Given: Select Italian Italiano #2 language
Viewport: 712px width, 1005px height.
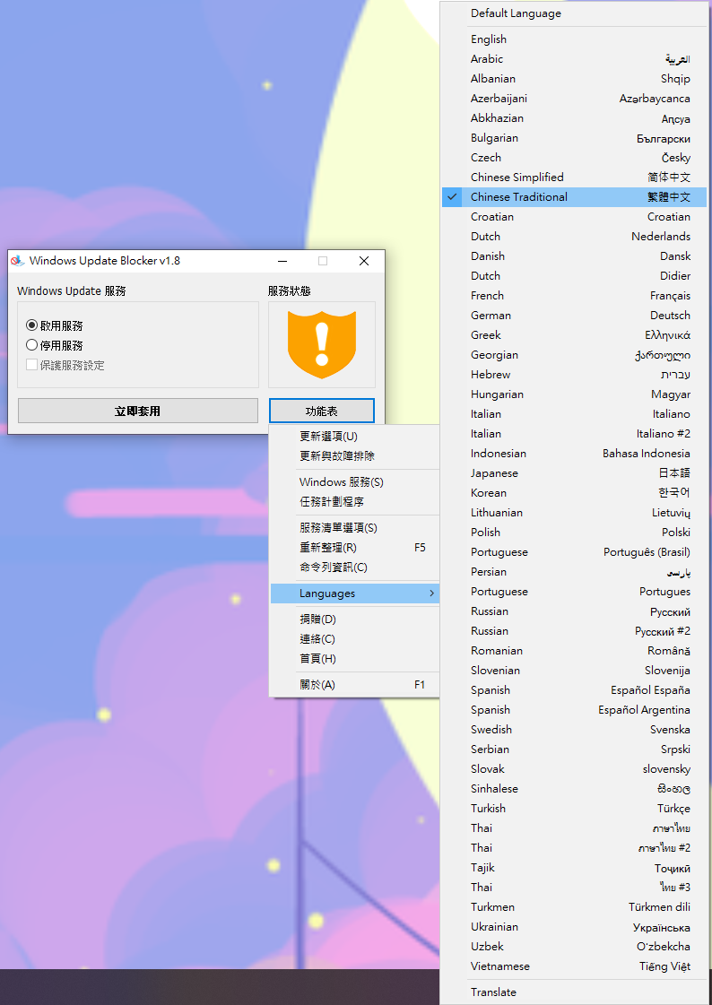Looking at the screenshot, I should click(x=574, y=434).
